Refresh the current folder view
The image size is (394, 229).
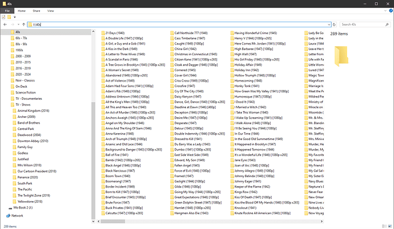pyautogui.click(x=334, y=24)
